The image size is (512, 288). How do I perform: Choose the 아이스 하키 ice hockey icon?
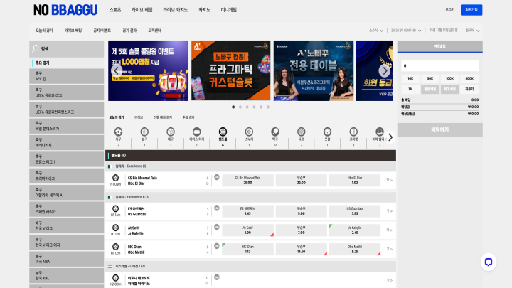[x=196, y=132]
